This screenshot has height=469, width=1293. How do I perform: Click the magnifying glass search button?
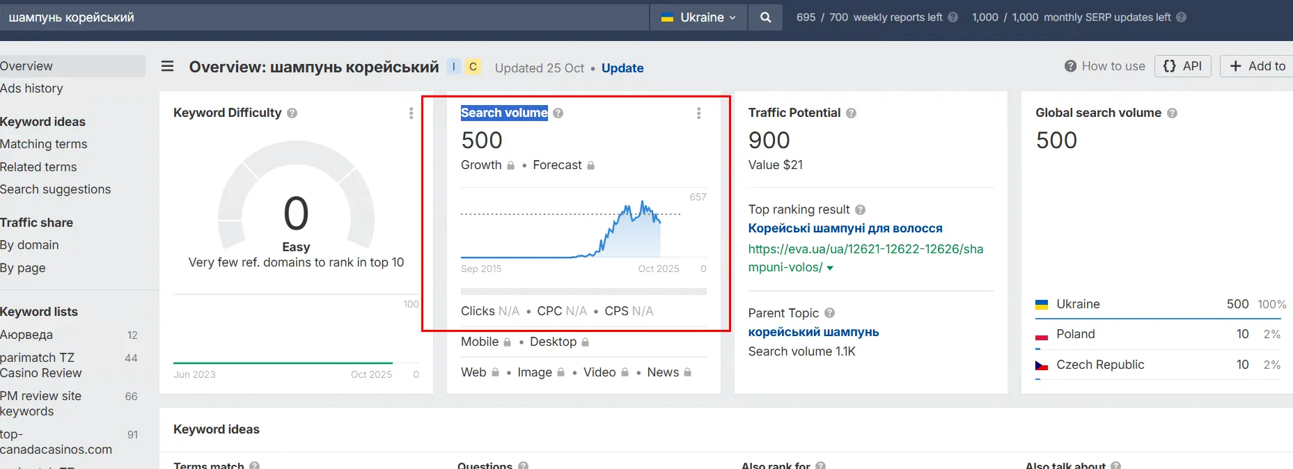coord(765,17)
